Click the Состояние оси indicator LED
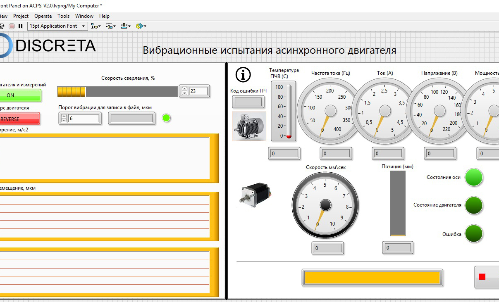The height and width of the screenshot is (302, 499). pyautogui.click(x=474, y=177)
